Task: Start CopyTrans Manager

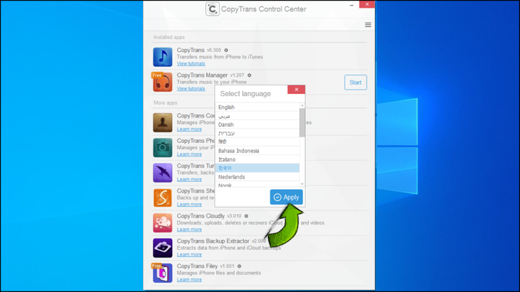Action: point(356,82)
